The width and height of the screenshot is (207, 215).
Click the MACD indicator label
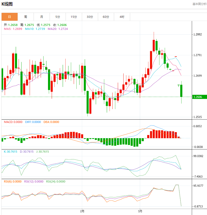click(13, 122)
